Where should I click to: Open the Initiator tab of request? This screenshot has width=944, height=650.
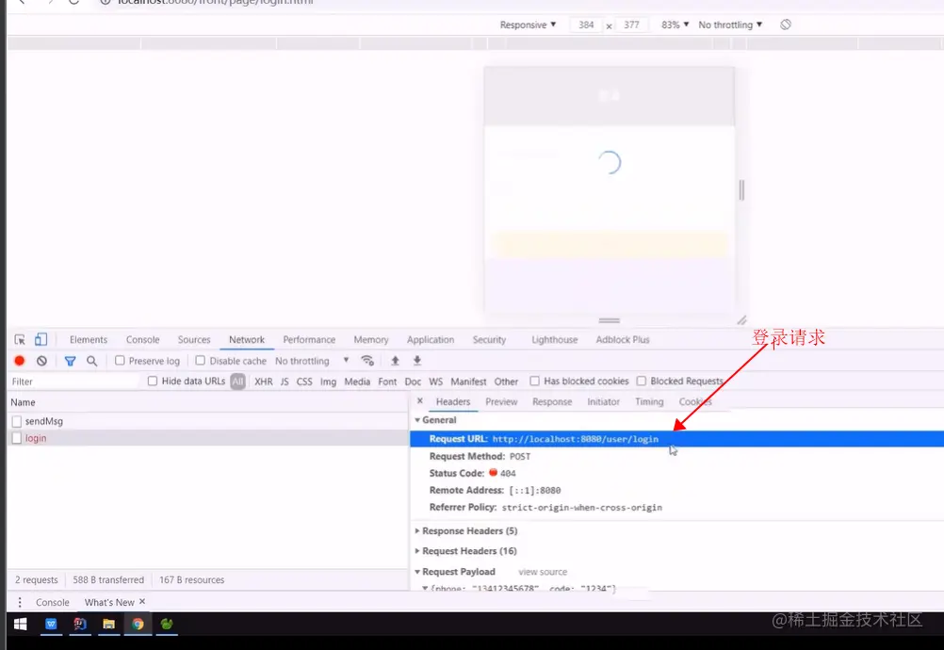point(603,401)
